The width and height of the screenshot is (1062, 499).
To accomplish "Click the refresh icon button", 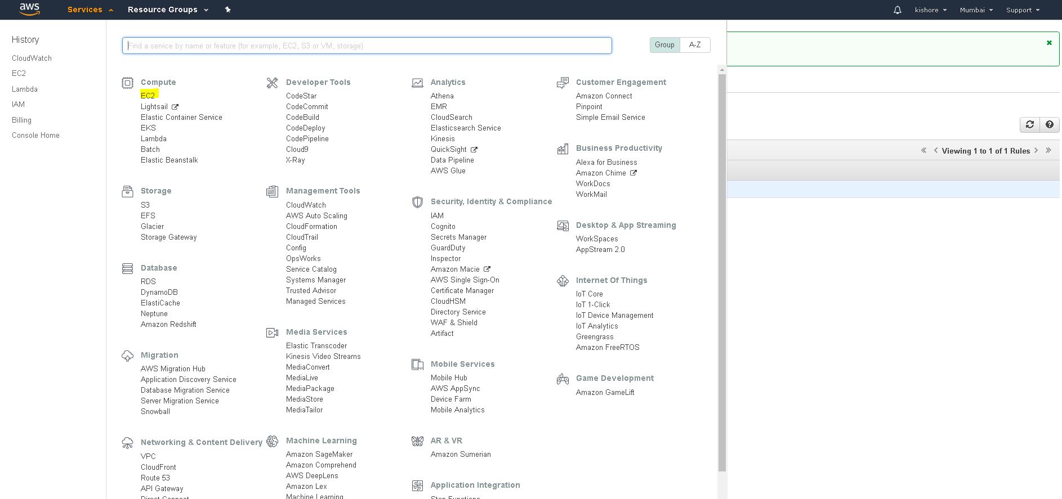I will [1029, 125].
